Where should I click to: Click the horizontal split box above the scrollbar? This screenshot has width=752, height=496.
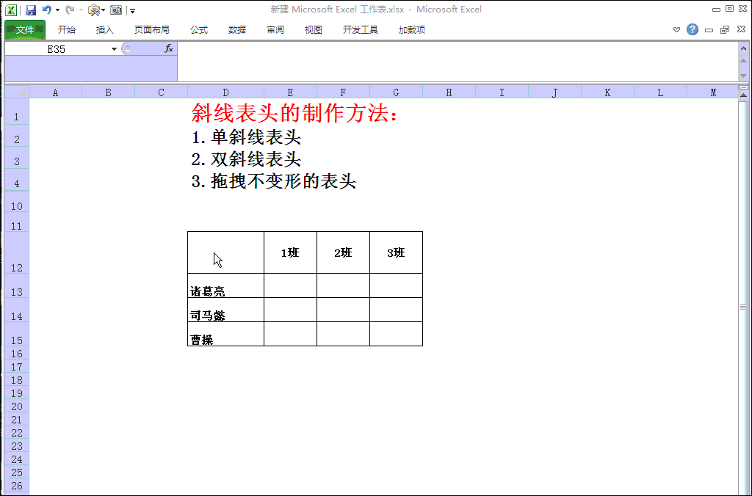tap(744, 88)
